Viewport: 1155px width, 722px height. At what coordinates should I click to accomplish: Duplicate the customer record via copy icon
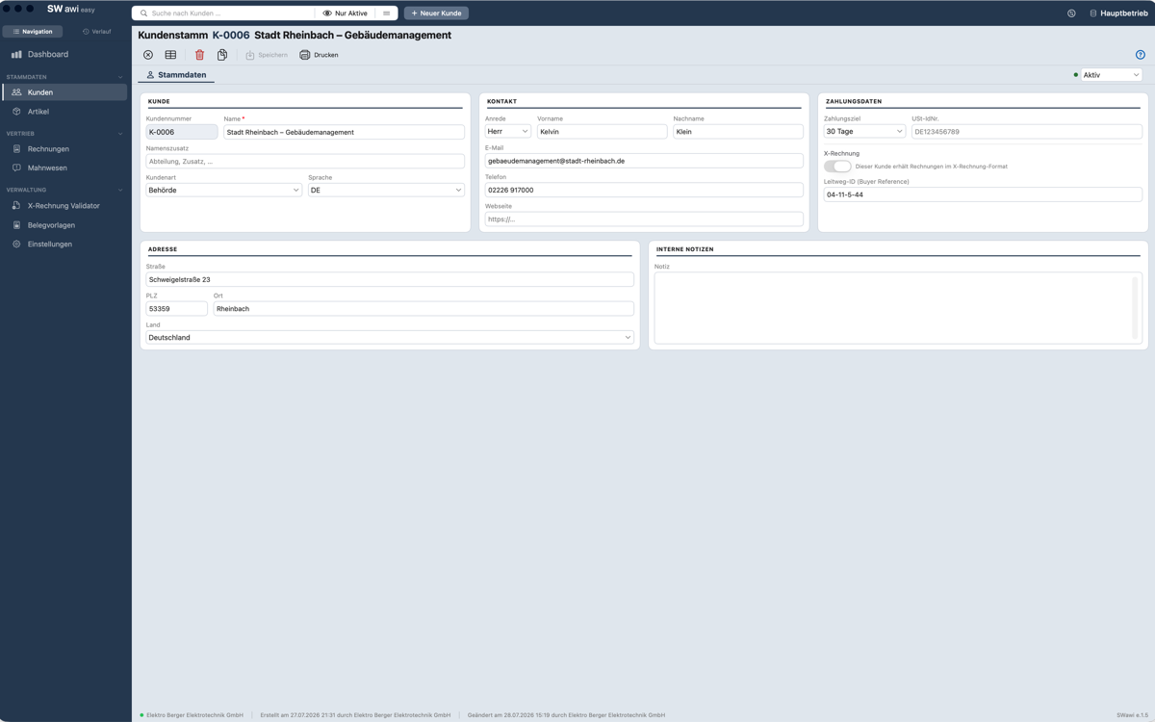(222, 55)
